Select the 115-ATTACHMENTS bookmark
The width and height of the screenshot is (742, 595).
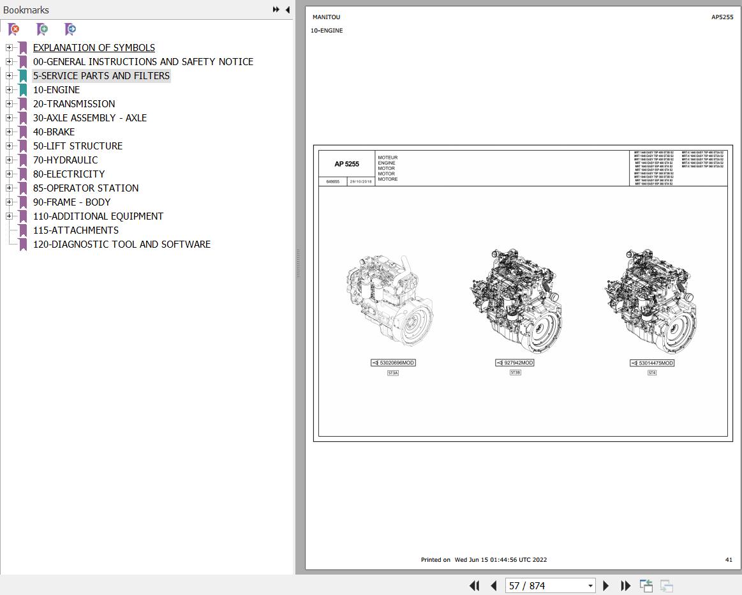point(76,230)
